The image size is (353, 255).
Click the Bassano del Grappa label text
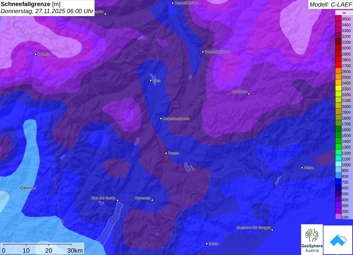(253, 228)
